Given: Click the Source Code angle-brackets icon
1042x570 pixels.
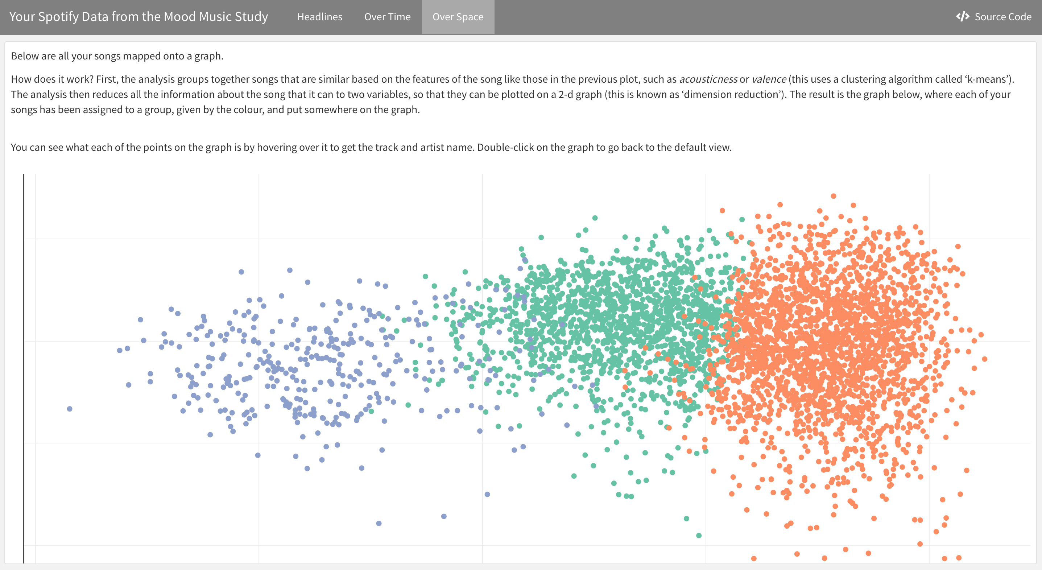Looking at the screenshot, I should pos(963,17).
